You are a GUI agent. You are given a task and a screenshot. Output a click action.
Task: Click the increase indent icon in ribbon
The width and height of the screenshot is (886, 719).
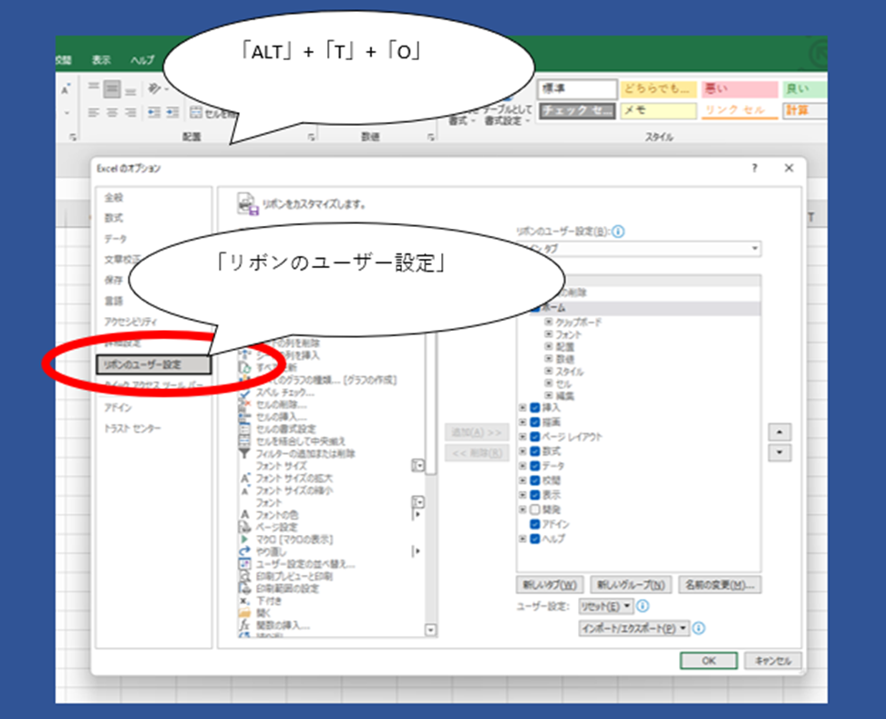tap(173, 113)
